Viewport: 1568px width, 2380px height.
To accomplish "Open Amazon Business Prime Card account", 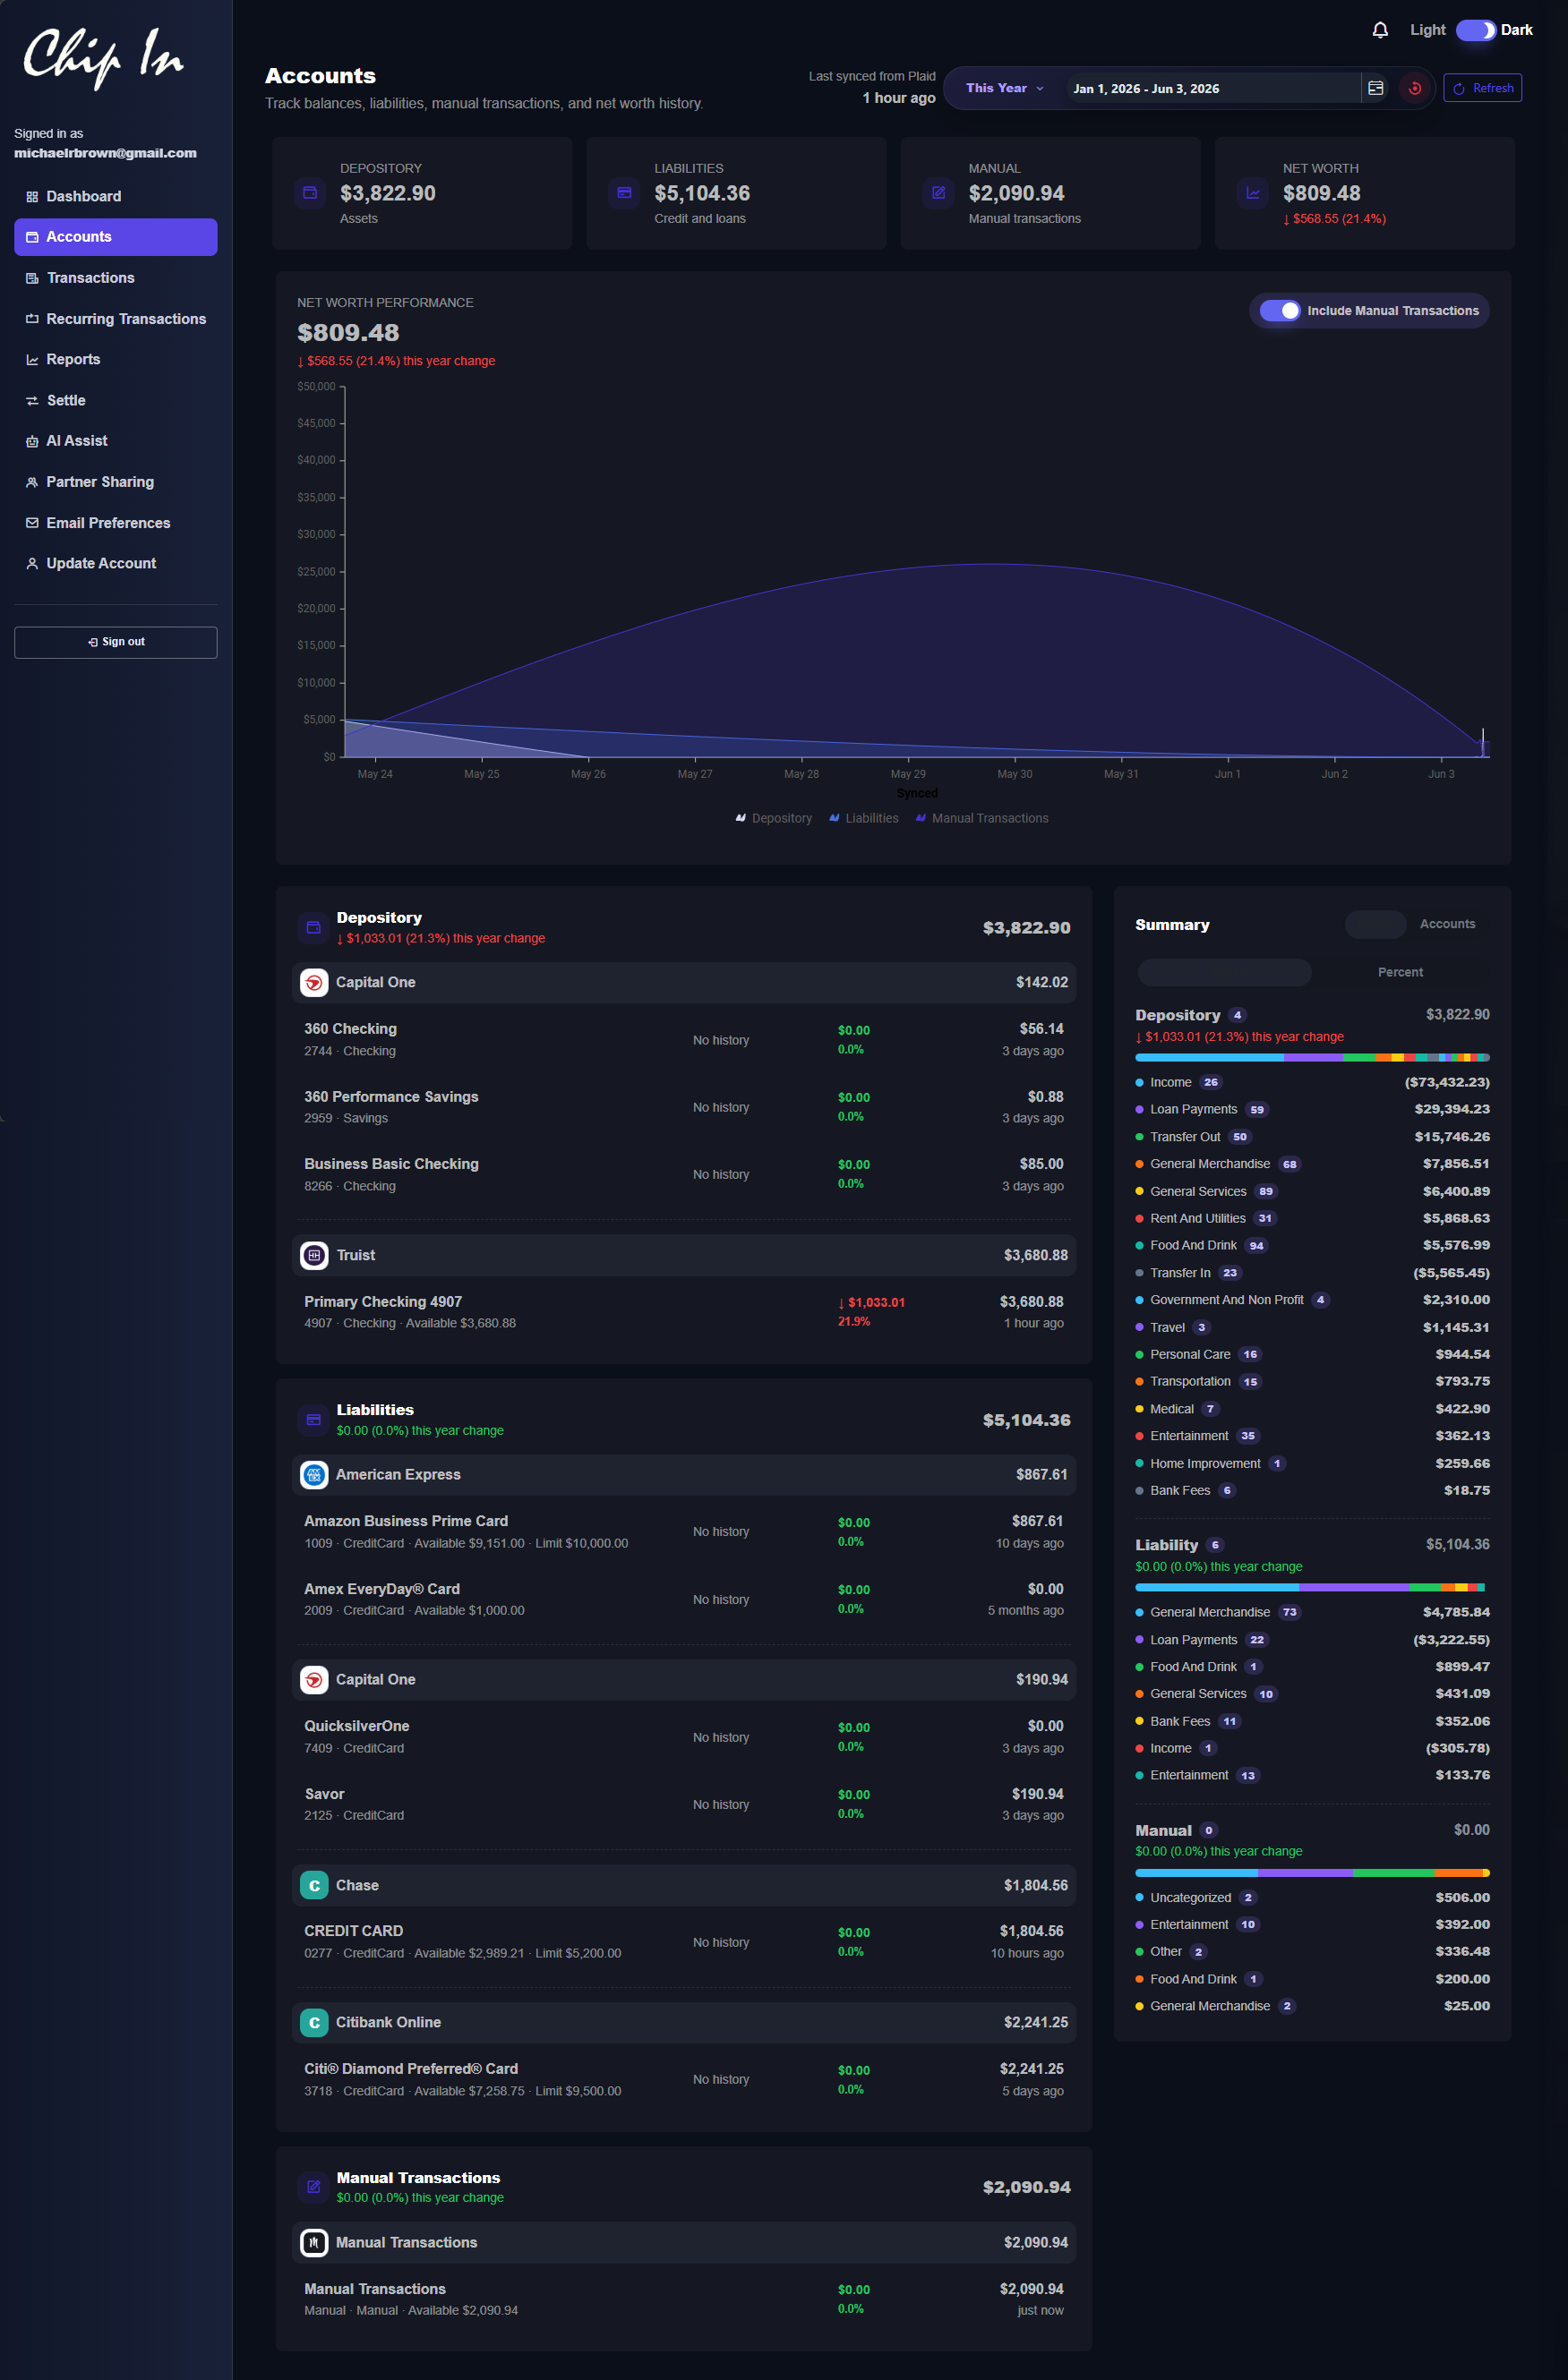I will click(683, 1532).
